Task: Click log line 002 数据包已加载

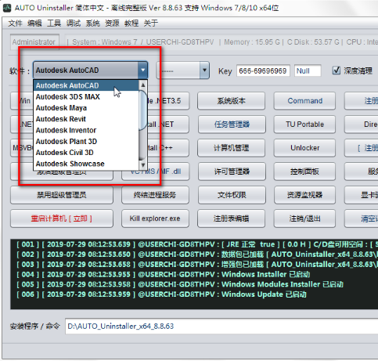Action: [x=197, y=255]
